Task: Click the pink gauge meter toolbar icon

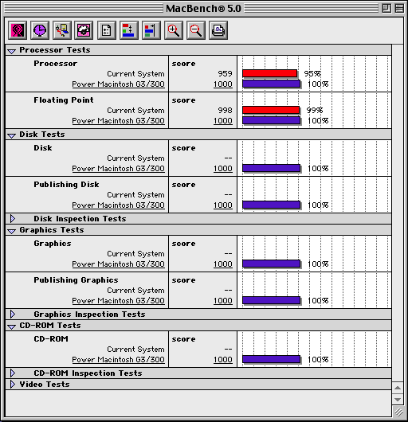Action: click(x=84, y=30)
